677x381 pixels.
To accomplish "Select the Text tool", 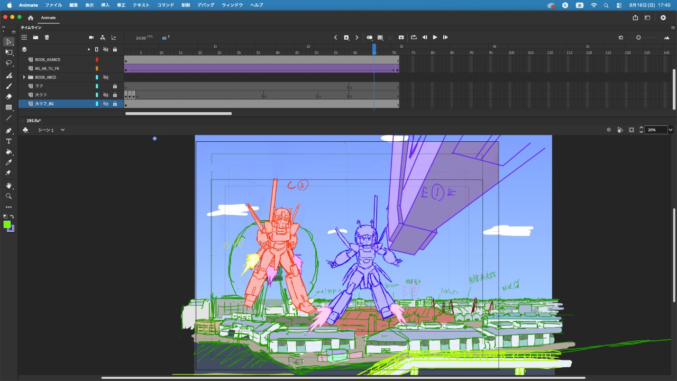I will click(x=8, y=141).
